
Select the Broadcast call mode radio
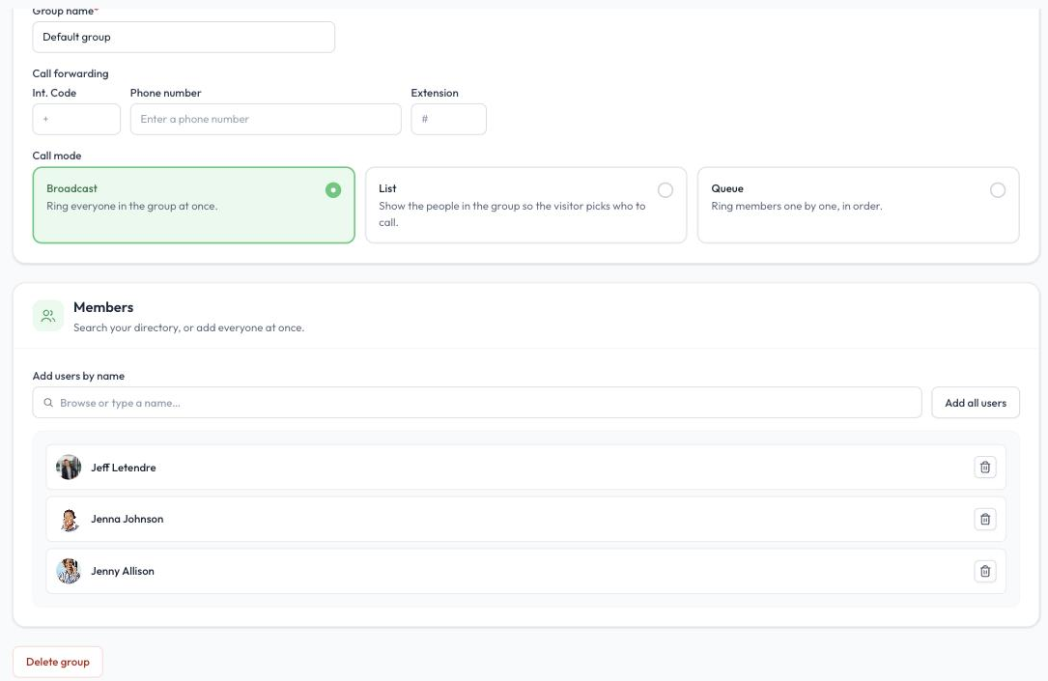(x=333, y=190)
